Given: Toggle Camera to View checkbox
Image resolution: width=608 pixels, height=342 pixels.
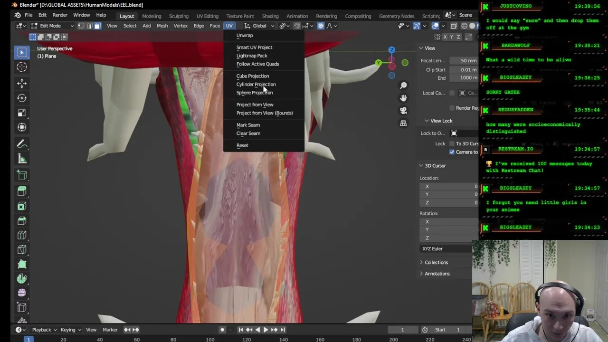Looking at the screenshot, I should [x=452, y=152].
